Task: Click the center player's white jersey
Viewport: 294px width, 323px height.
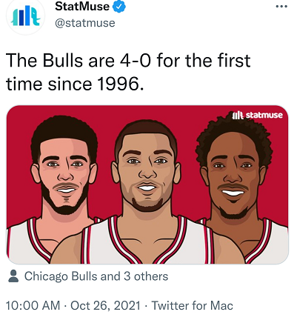Action: point(146,244)
